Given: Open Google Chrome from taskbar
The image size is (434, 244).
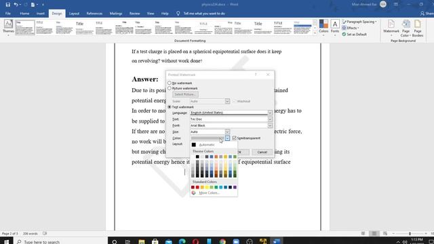Looking at the screenshot, I should click(x=222, y=241).
